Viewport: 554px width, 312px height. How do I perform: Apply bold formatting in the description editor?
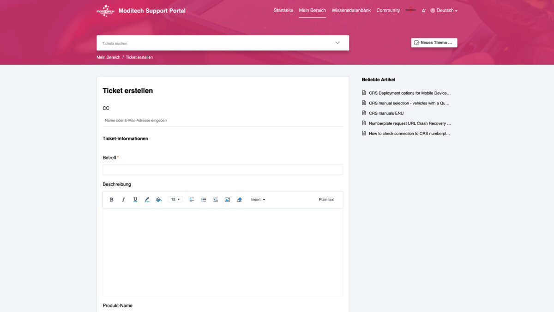tap(111, 199)
